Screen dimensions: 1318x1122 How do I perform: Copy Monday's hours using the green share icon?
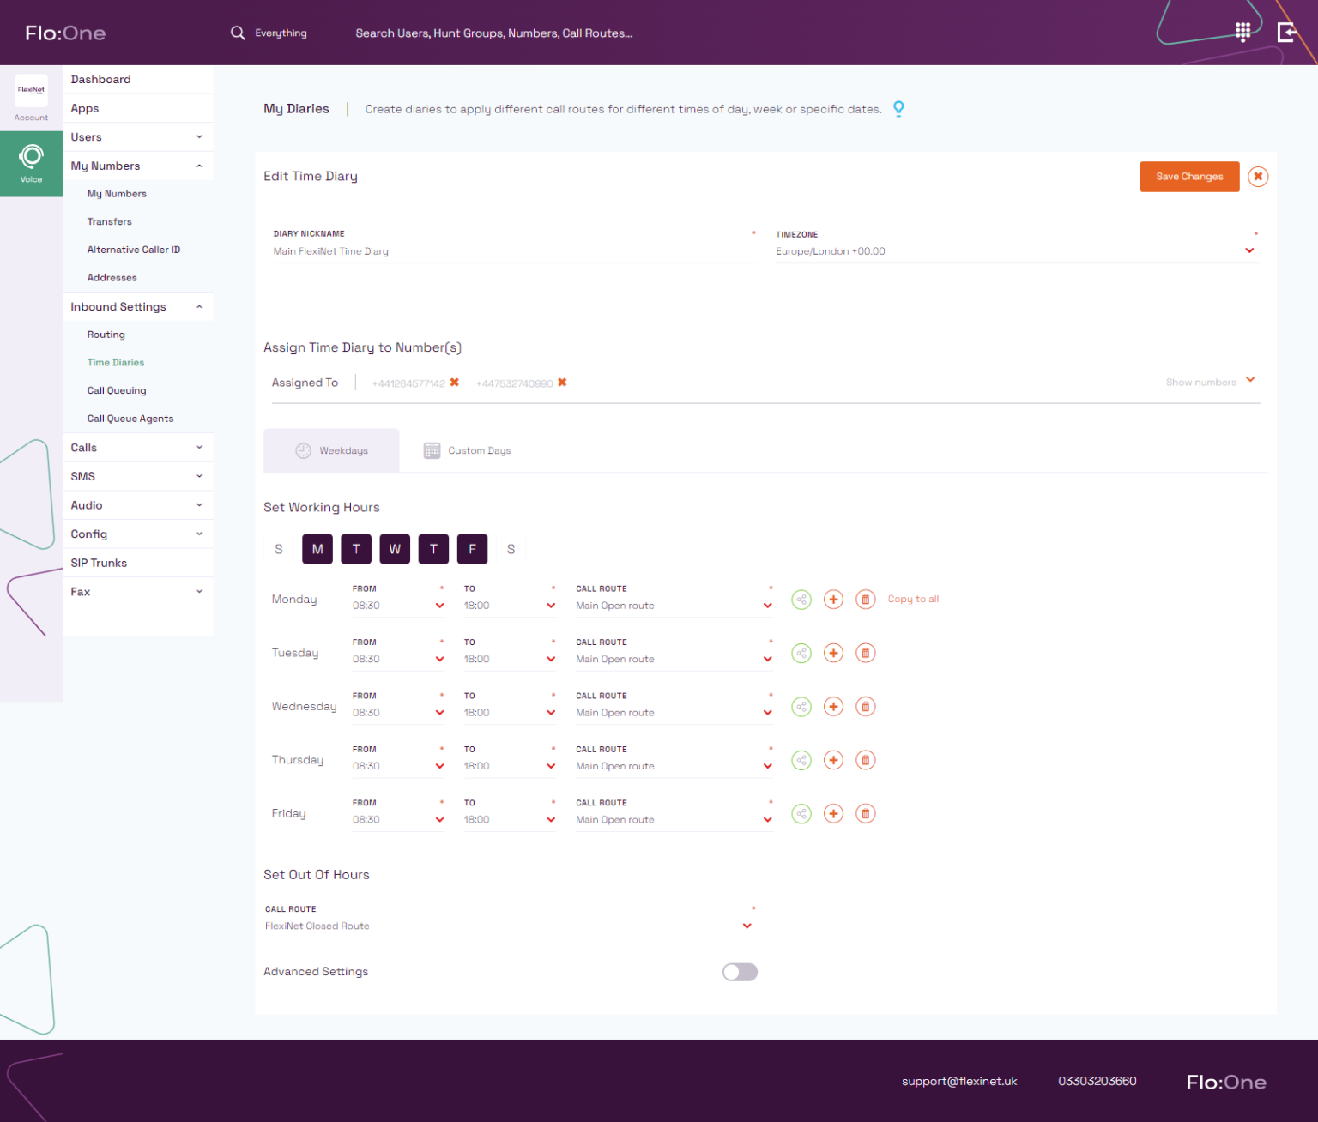(x=801, y=599)
